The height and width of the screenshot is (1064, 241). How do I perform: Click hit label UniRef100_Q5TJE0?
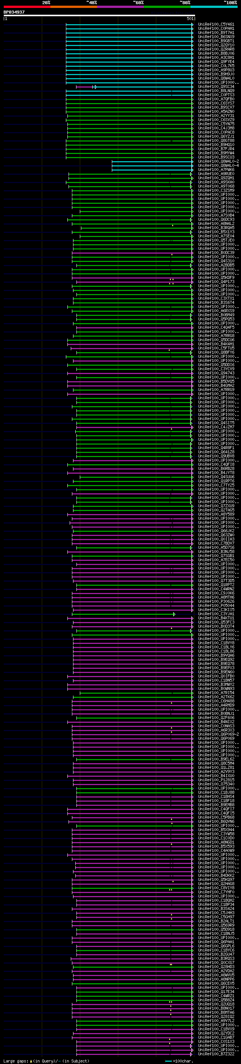[x=216, y=240]
